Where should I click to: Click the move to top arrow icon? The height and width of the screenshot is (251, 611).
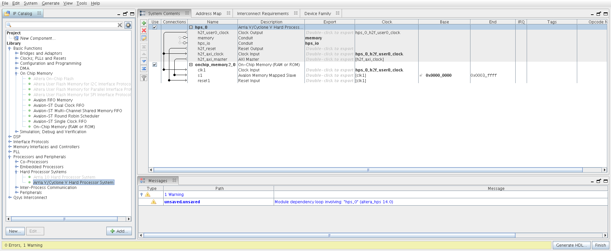pos(144,47)
